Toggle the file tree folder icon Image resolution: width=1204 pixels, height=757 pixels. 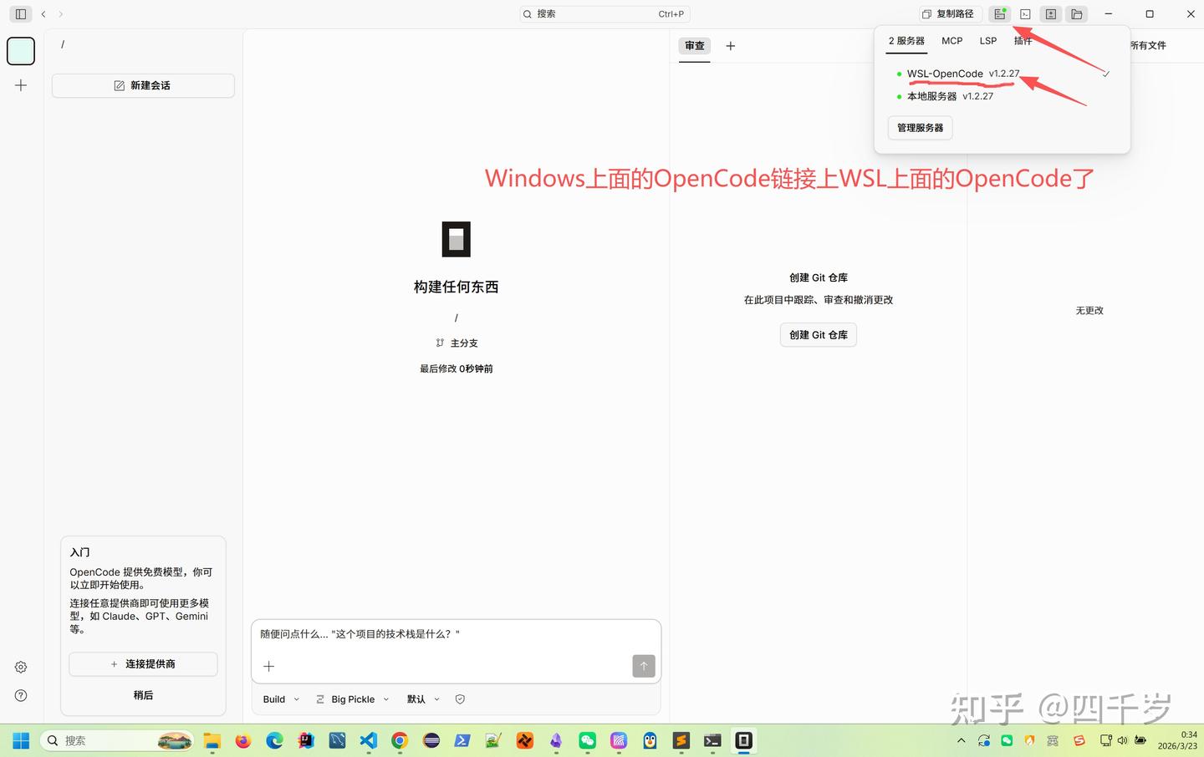[1077, 14]
